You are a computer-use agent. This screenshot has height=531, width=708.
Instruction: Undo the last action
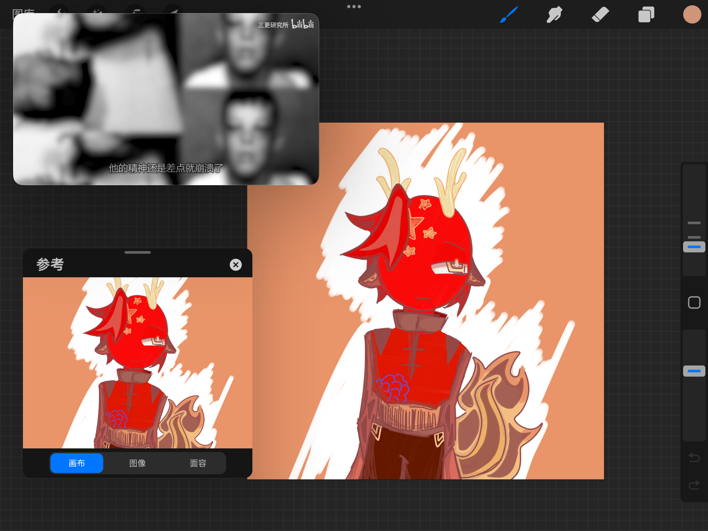pyautogui.click(x=694, y=458)
